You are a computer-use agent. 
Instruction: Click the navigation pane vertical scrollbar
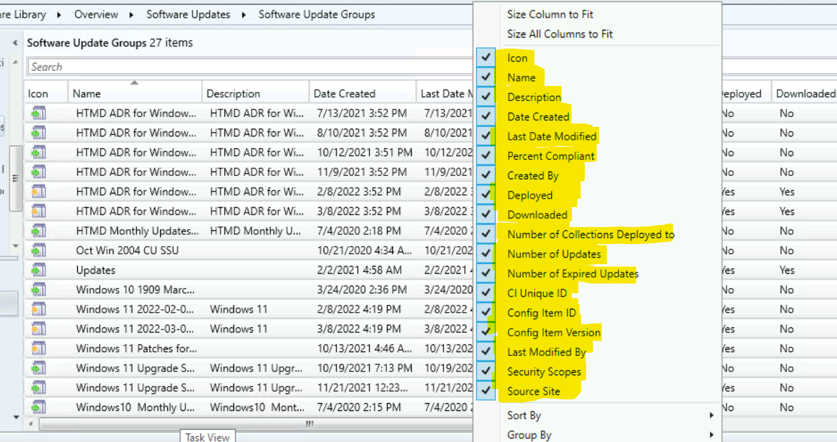[16, 179]
